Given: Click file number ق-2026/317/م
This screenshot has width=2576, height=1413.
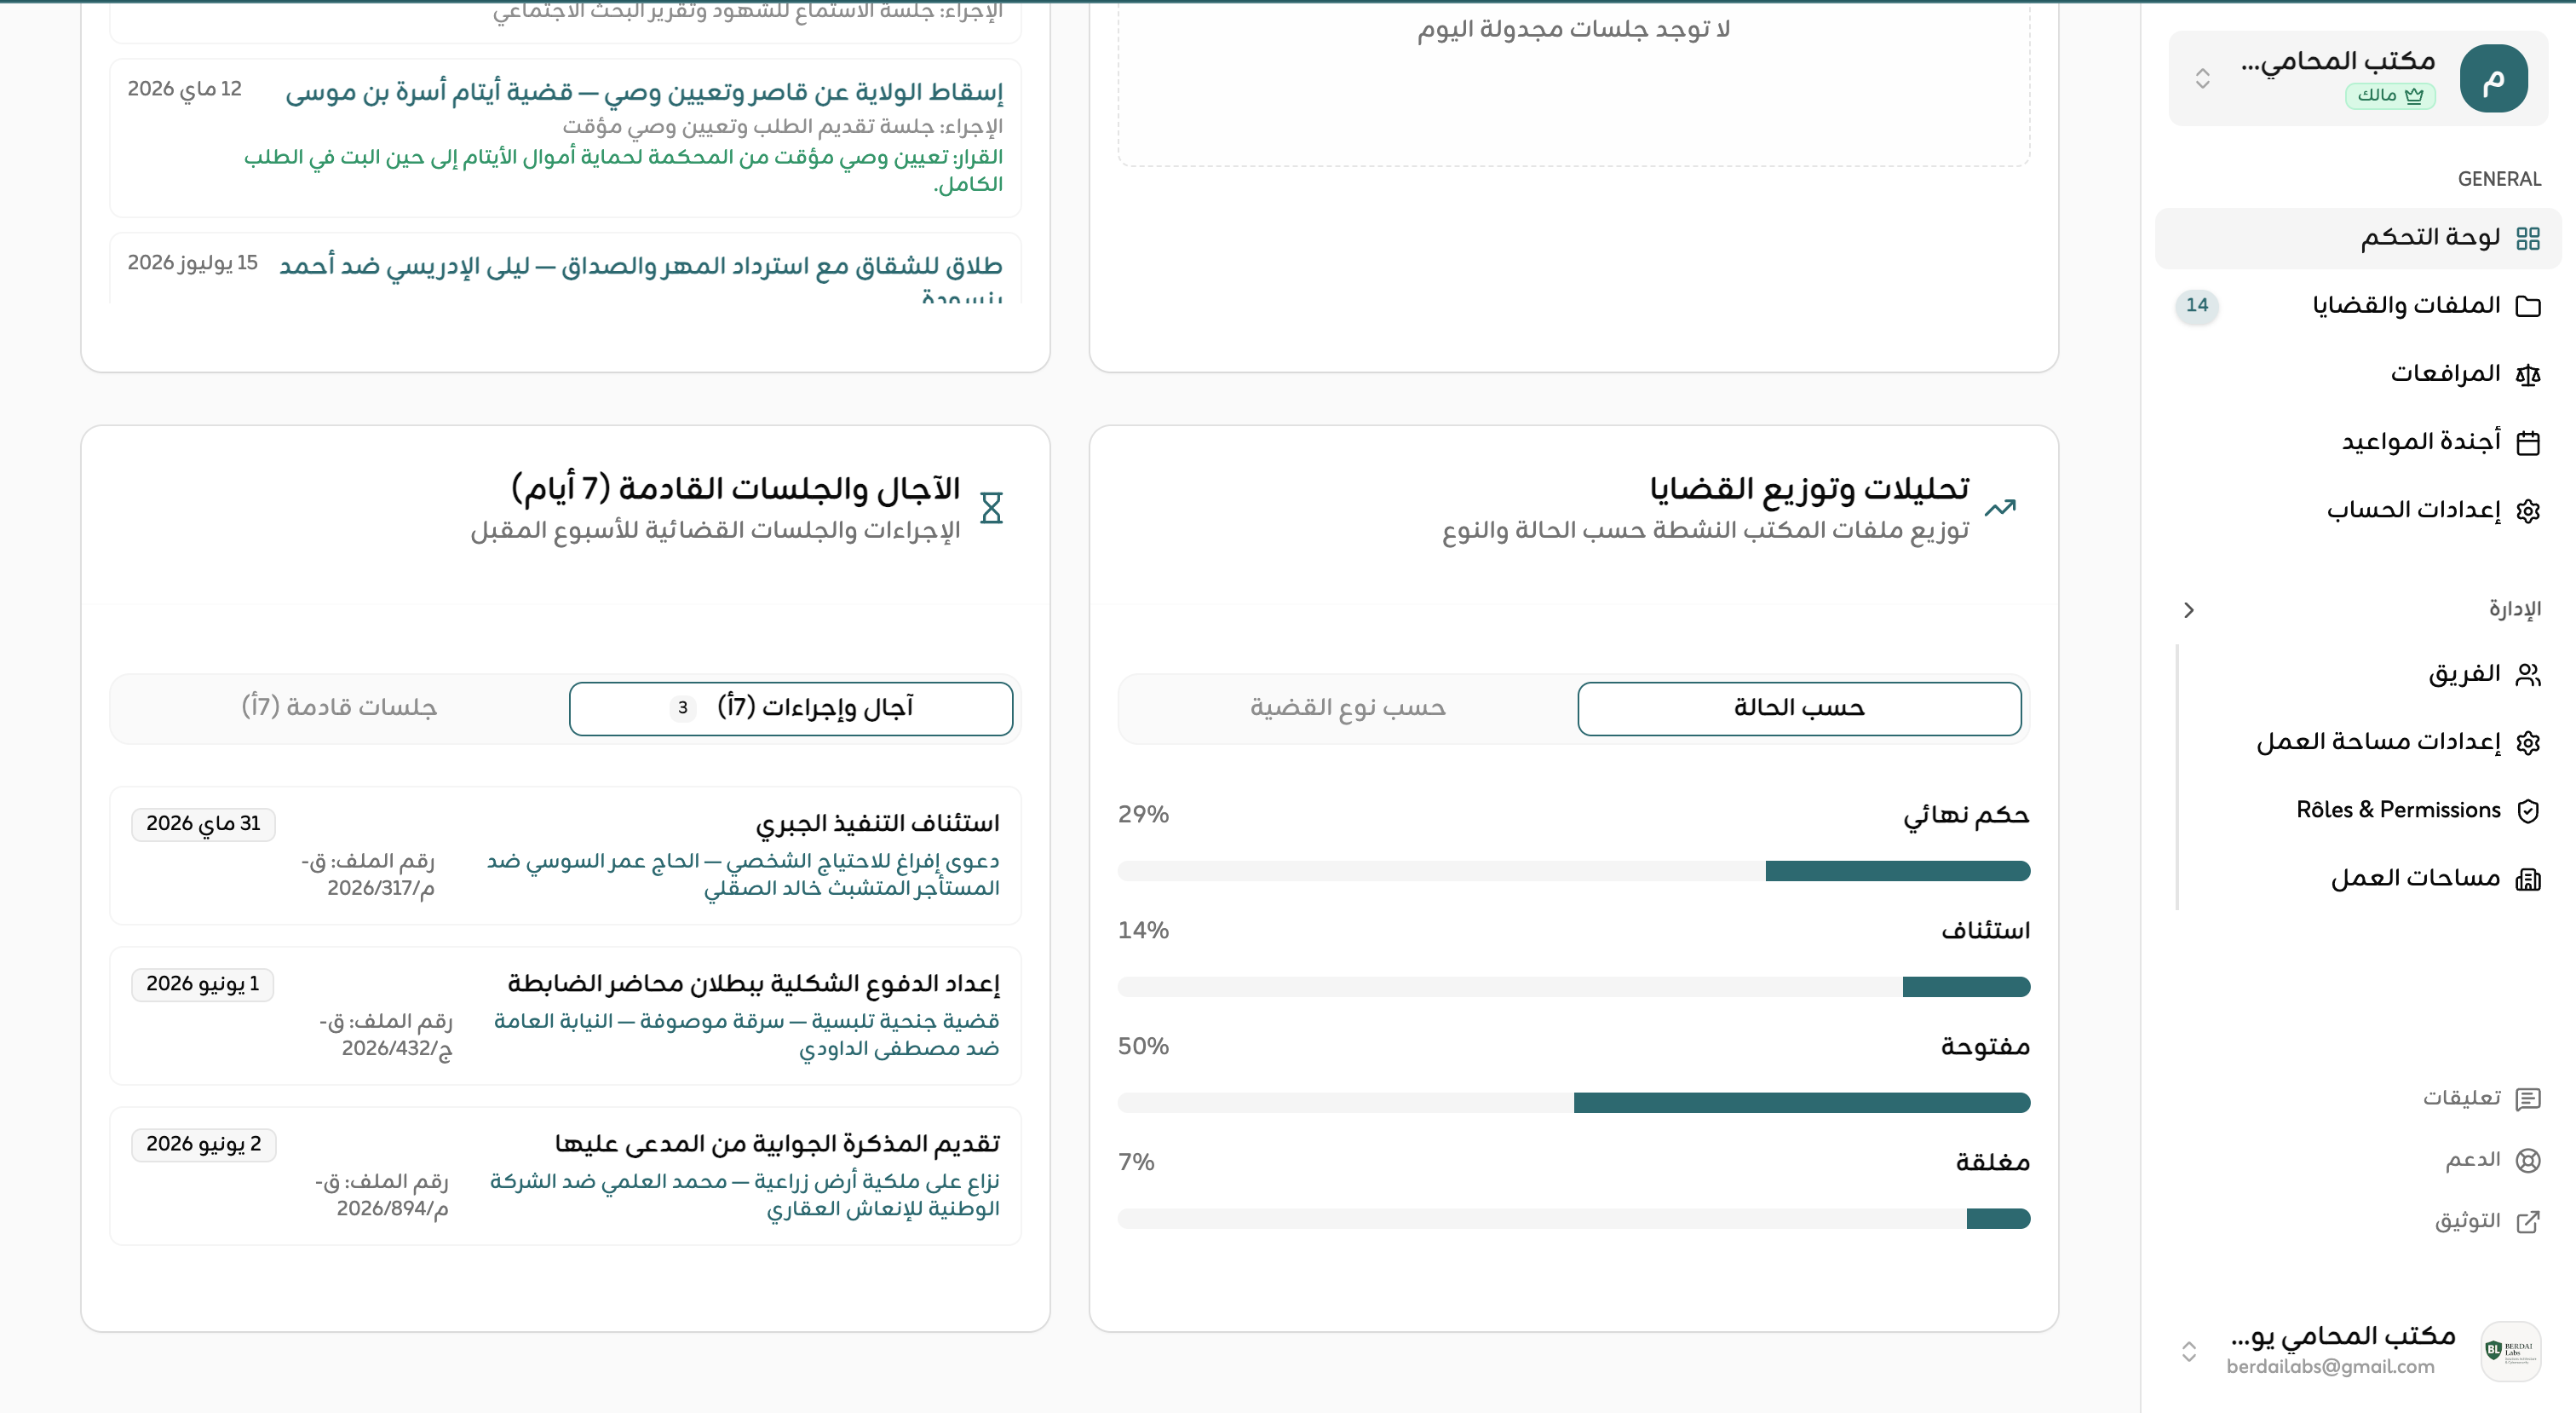Looking at the screenshot, I should (x=368, y=874).
